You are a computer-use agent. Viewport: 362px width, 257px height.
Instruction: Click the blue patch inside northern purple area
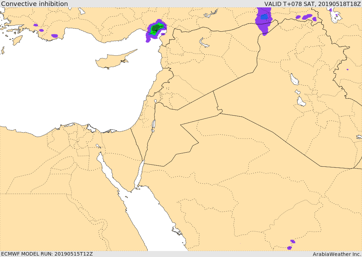(x=264, y=17)
